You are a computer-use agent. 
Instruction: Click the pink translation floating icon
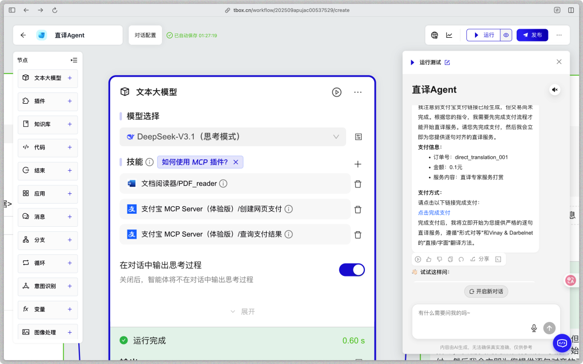571,280
